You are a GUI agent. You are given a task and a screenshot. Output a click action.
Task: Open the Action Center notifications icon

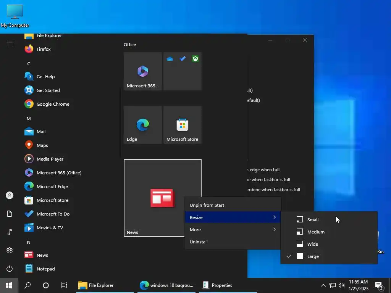coord(379,285)
